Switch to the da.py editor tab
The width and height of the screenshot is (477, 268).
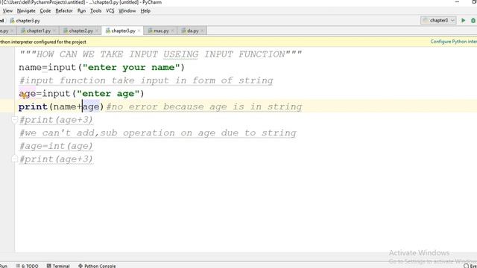192,31
